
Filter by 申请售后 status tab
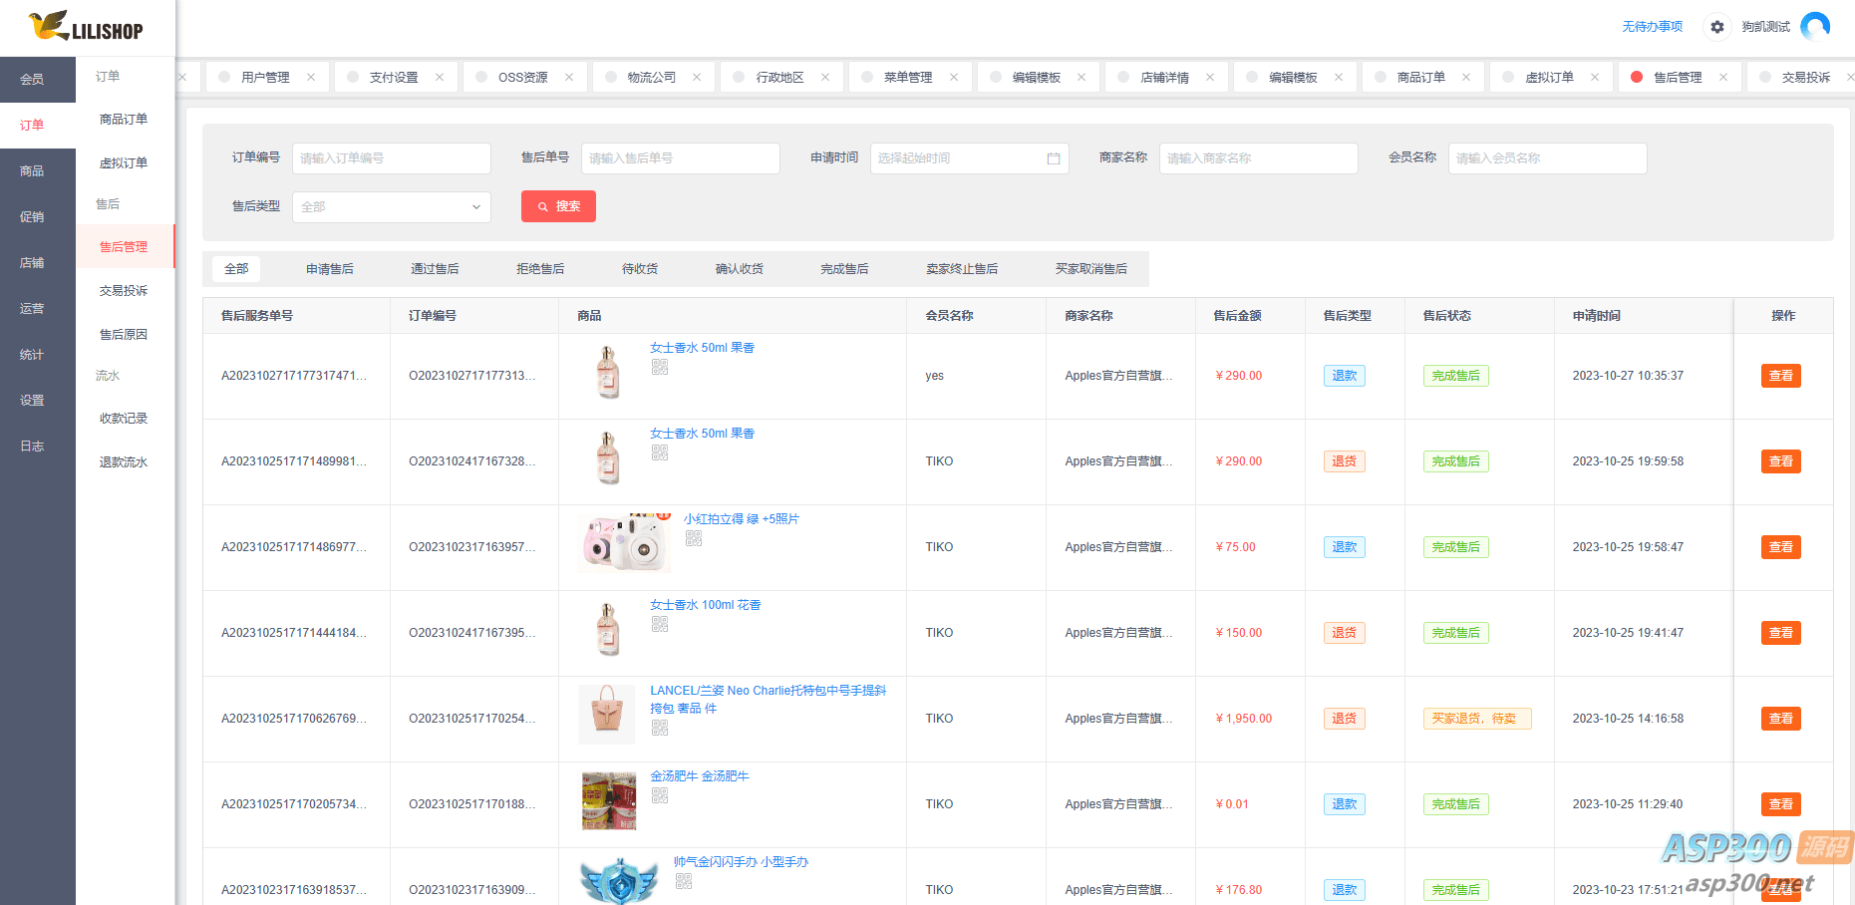330,269
